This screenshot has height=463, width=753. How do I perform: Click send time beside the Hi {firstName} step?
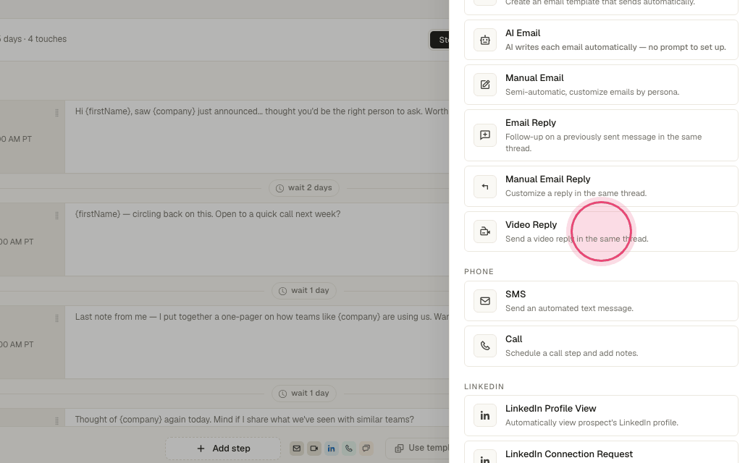16,139
